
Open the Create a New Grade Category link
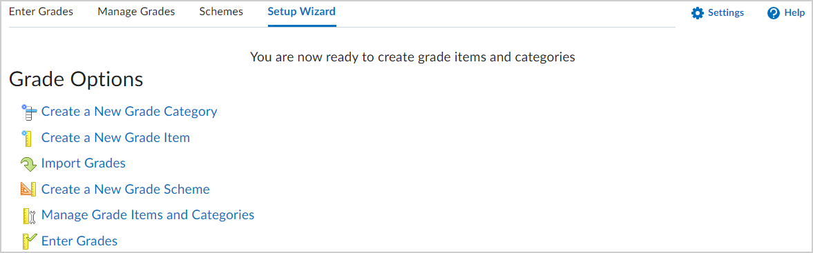129,111
